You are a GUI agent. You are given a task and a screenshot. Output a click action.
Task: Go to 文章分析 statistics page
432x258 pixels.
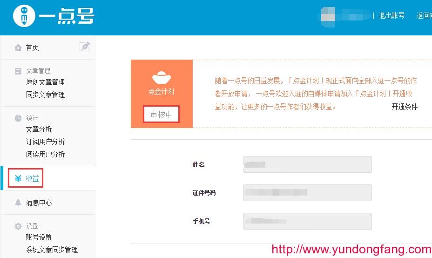[x=39, y=129]
